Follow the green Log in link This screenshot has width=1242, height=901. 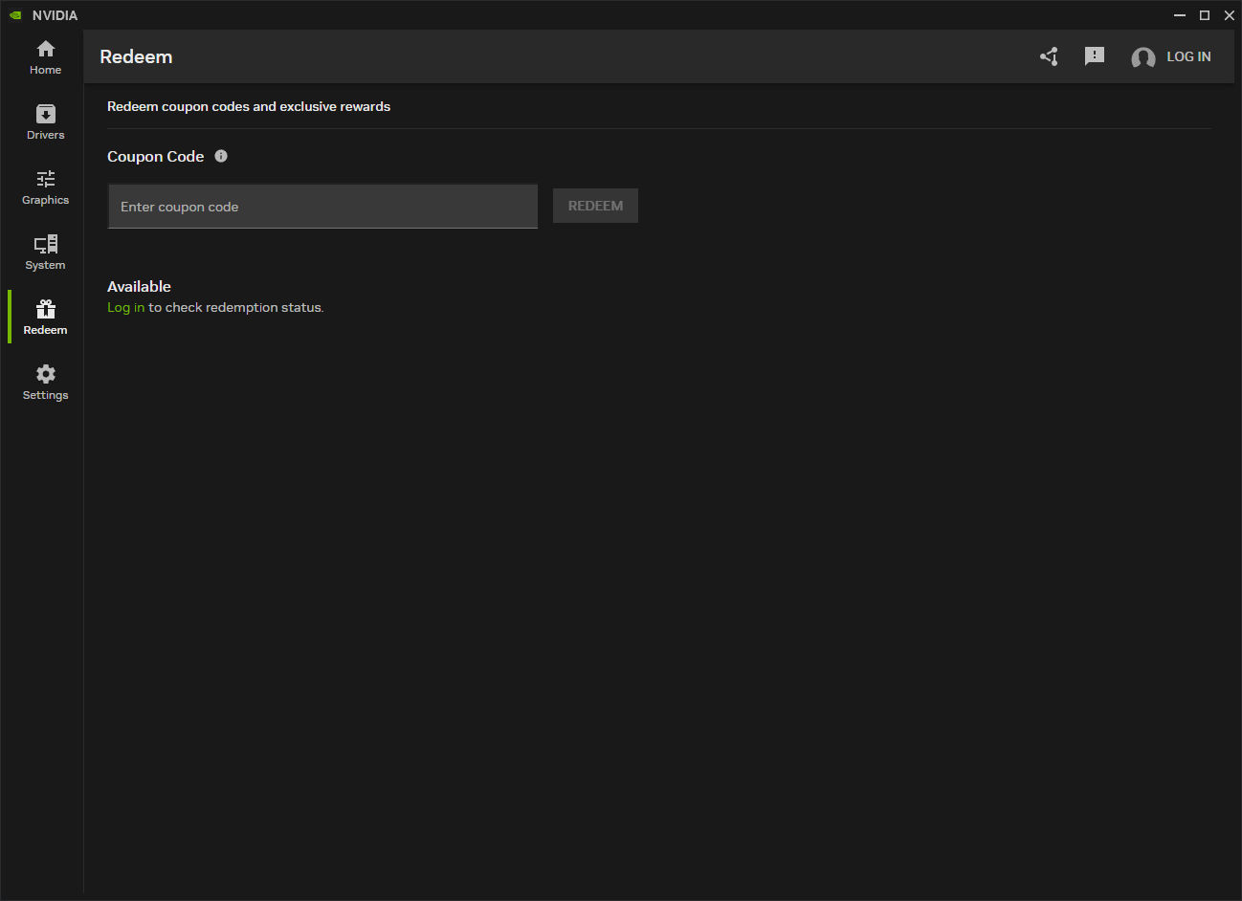(x=125, y=307)
